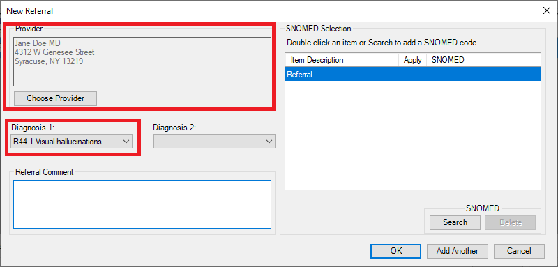This screenshot has width=558, height=267.
Task: Click inside the Referral Comment text box
Action: (x=142, y=204)
